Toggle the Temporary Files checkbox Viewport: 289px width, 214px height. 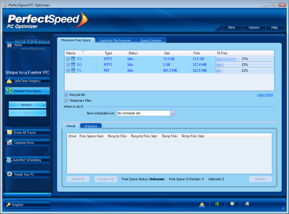click(x=66, y=101)
